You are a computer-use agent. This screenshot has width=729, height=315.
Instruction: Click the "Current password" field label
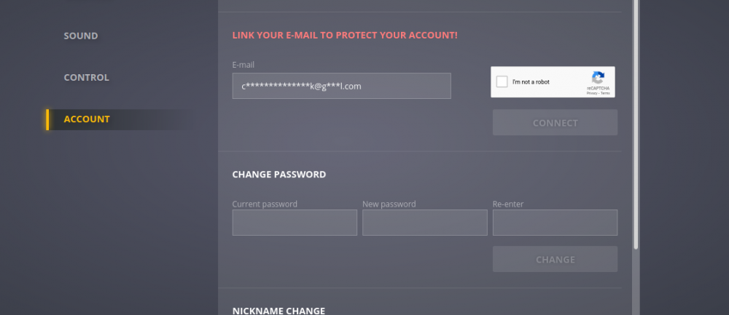[265, 204]
